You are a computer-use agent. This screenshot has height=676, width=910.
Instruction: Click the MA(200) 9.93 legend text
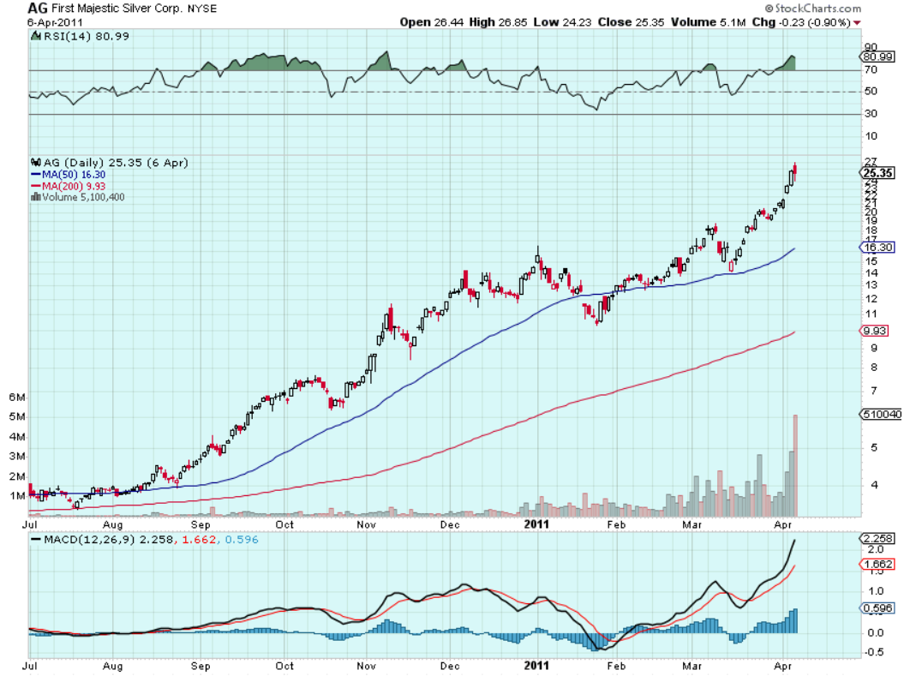click(x=74, y=186)
